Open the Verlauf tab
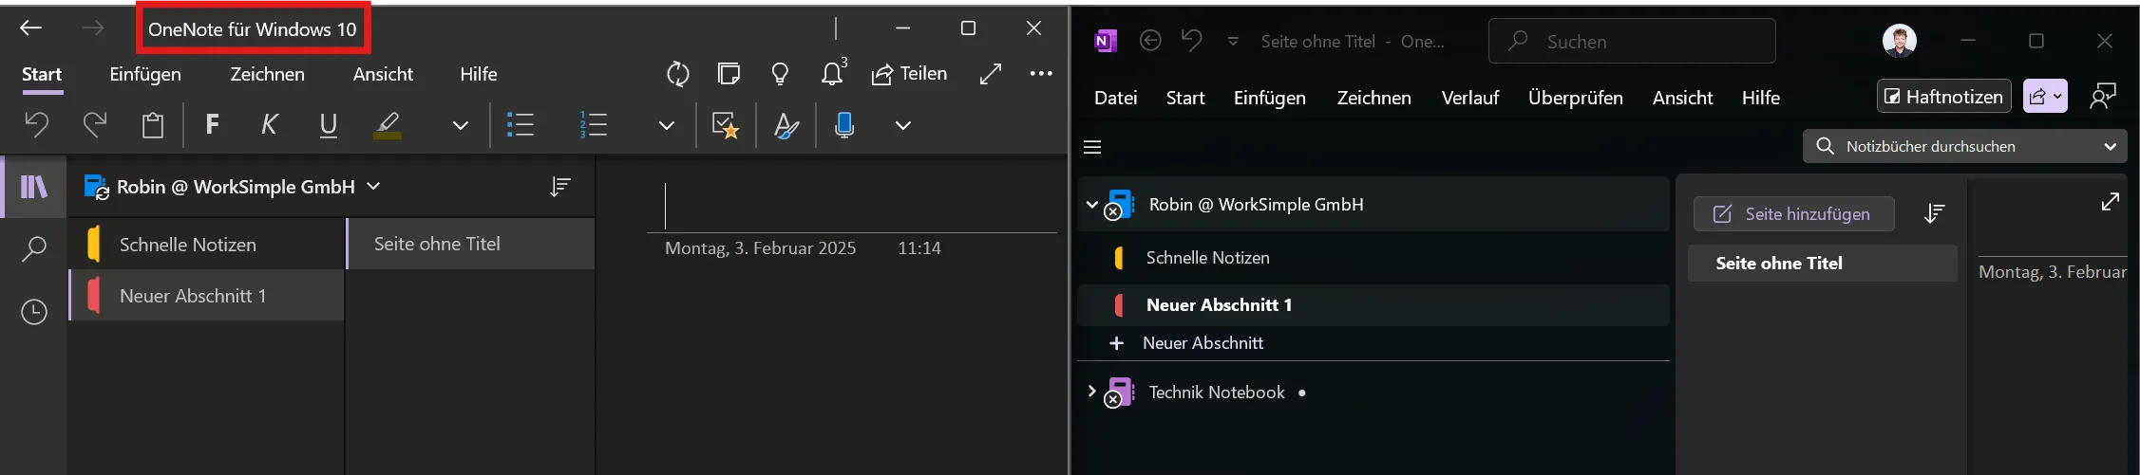 [1470, 98]
